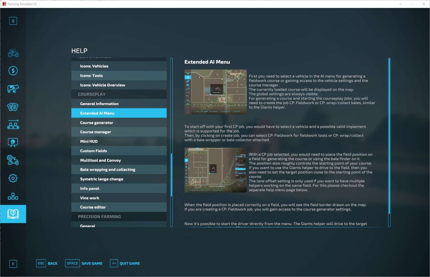Open the game settings gear icon
The image size is (430, 277).
click(13, 178)
